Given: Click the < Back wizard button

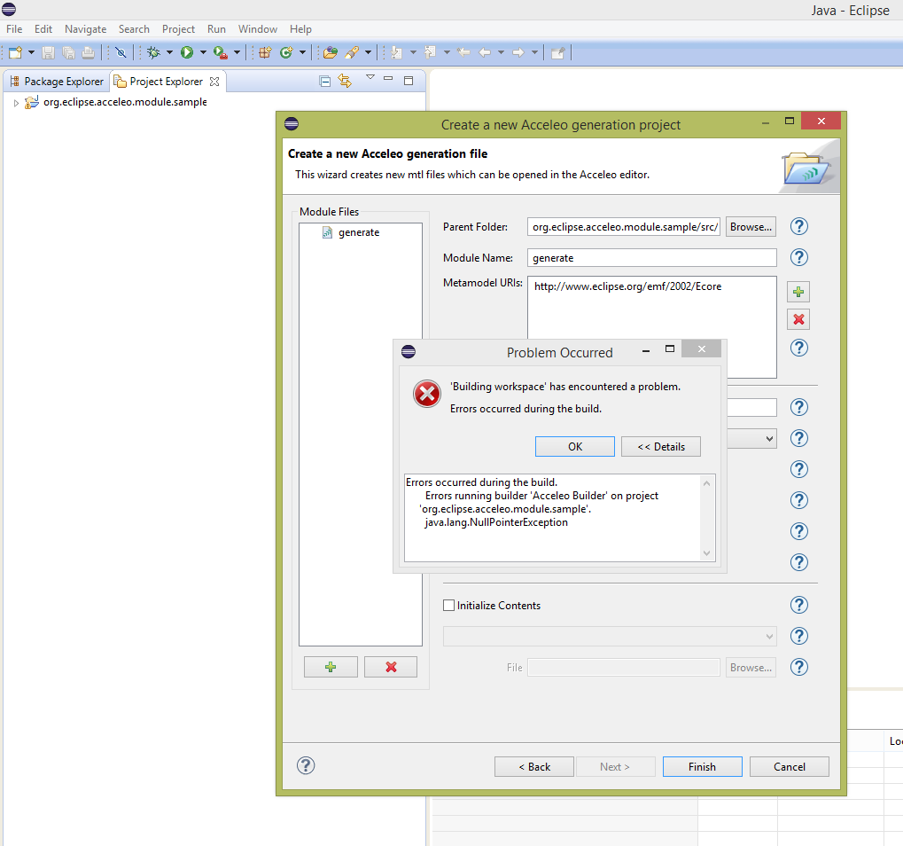Looking at the screenshot, I should (533, 766).
